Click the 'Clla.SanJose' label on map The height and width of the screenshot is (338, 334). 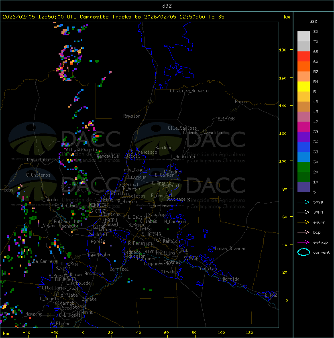[182, 128]
